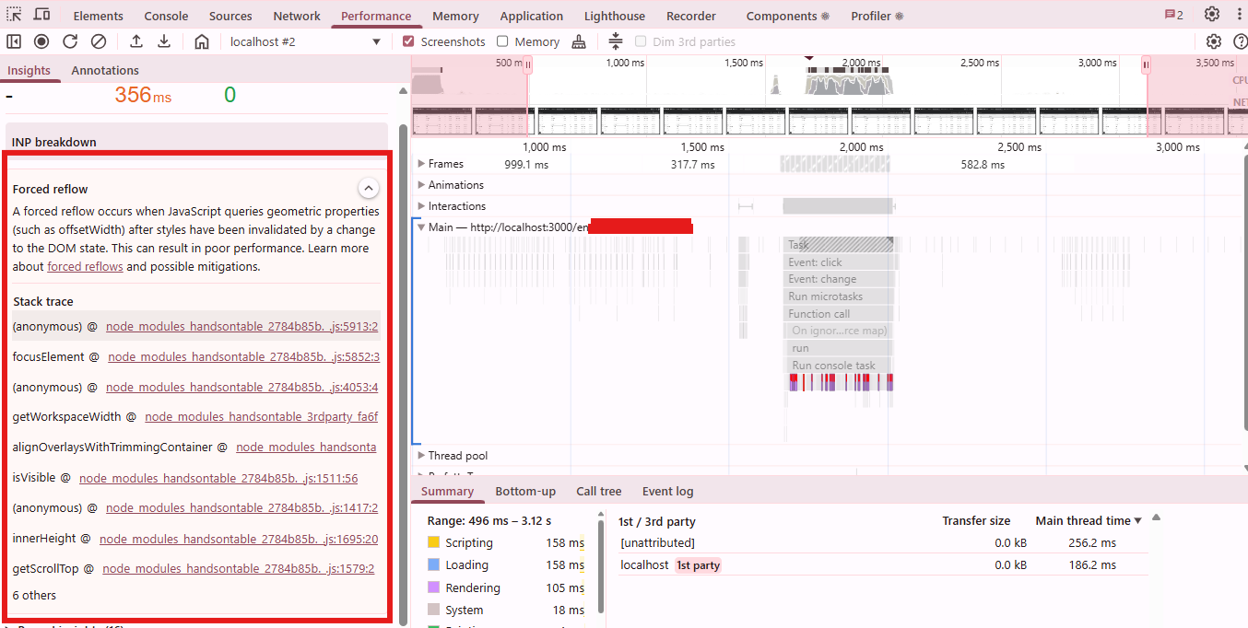Click the yellow Scripting color swatch
This screenshot has height=628, width=1248.
coord(434,542)
